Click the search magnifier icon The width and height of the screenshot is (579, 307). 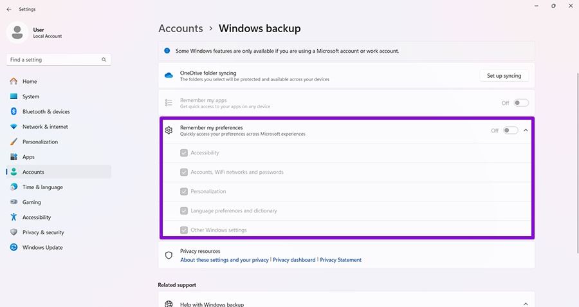click(104, 59)
